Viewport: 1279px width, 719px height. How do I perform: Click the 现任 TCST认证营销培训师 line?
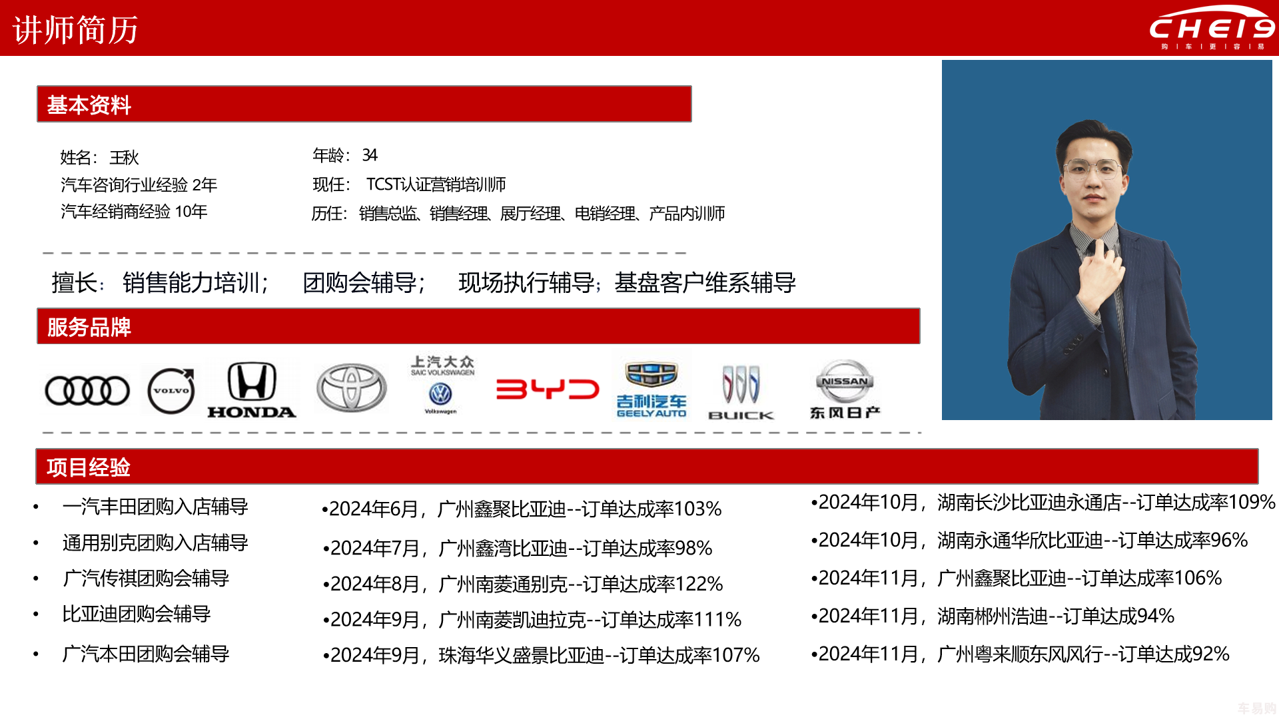tap(409, 184)
